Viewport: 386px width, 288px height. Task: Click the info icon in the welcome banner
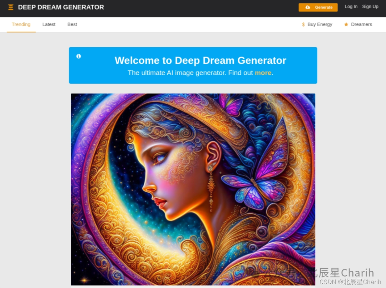coord(79,56)
